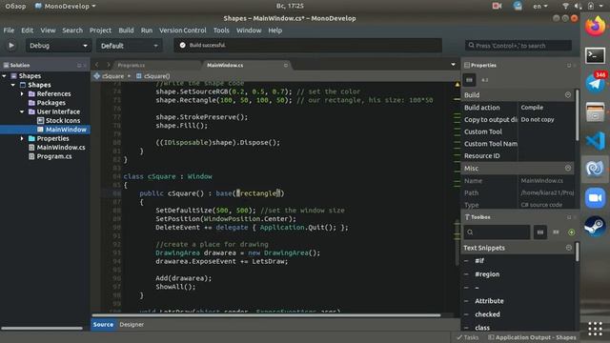Collapse the Shapes project node

13,85
